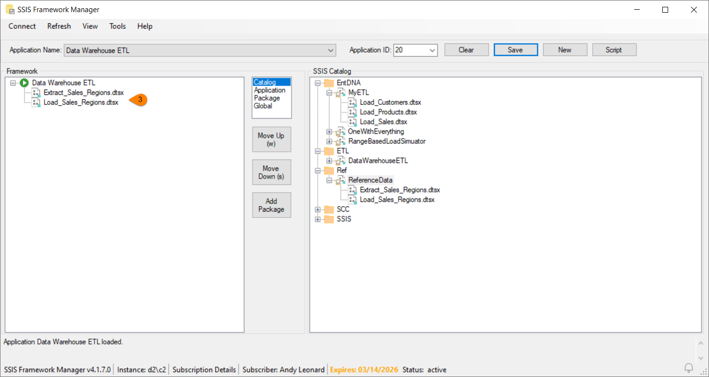The width and height of the screenshot is (709, 377).
Task: Select Package in the scope list
Action: (267, 98)
